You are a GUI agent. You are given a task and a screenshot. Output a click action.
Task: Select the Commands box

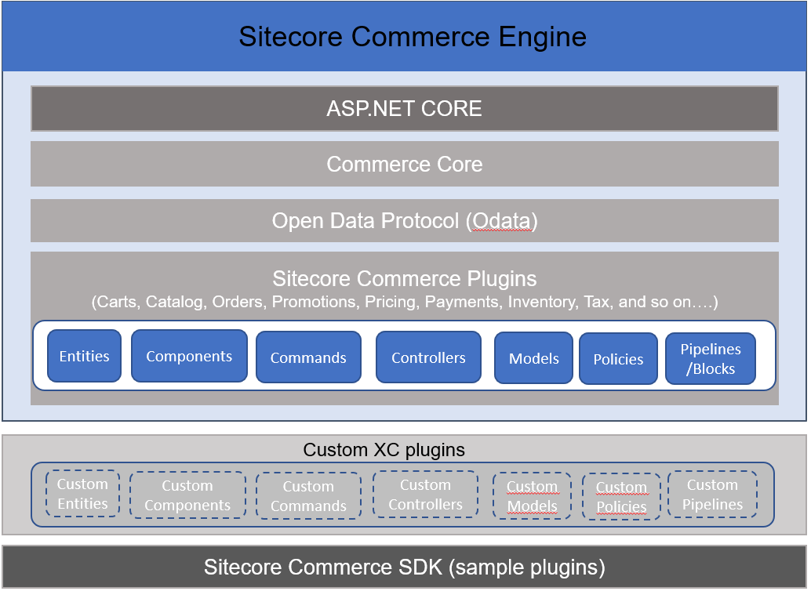click(308, 357)
